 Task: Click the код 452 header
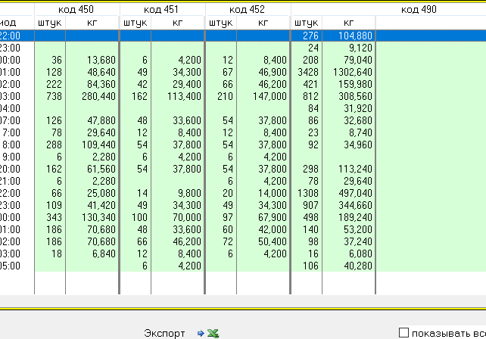click(x=247, y=9)
